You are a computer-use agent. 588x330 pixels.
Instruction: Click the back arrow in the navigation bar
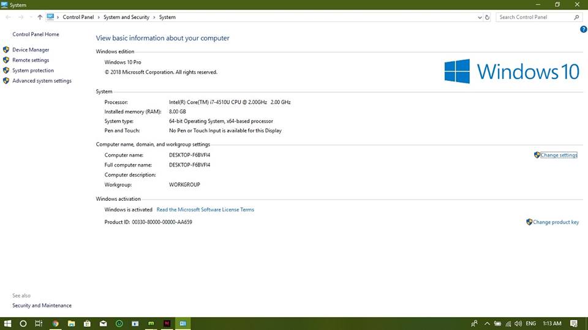point(8,17)
